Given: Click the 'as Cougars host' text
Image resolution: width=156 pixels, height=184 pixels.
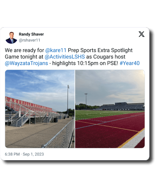Looking at the screenshot, I should tap(106, 57).
